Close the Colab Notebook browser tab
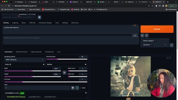This screenshot has height=100, width=178. click(x=136, y=2)
